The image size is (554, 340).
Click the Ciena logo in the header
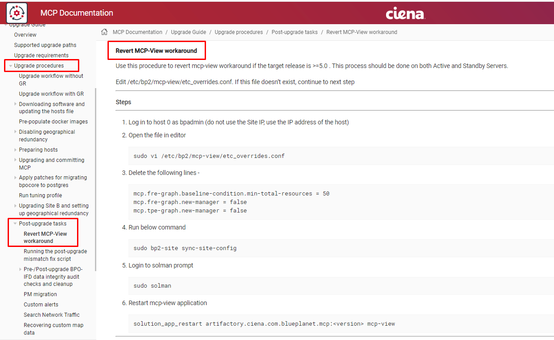tap(404, 13)
